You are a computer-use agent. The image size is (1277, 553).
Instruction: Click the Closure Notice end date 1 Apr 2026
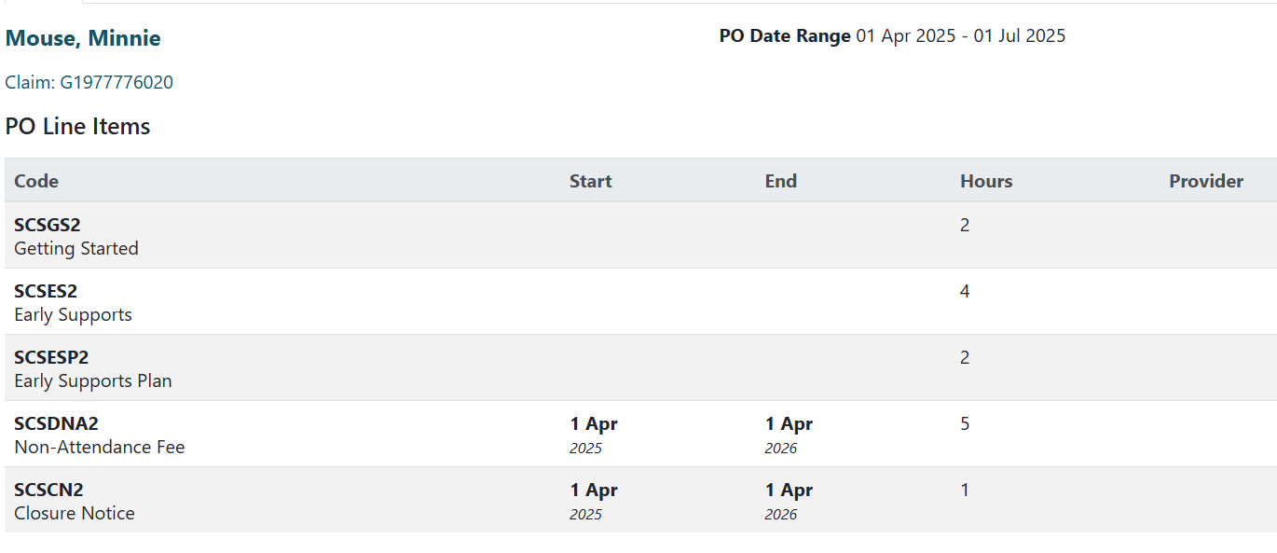790,501
